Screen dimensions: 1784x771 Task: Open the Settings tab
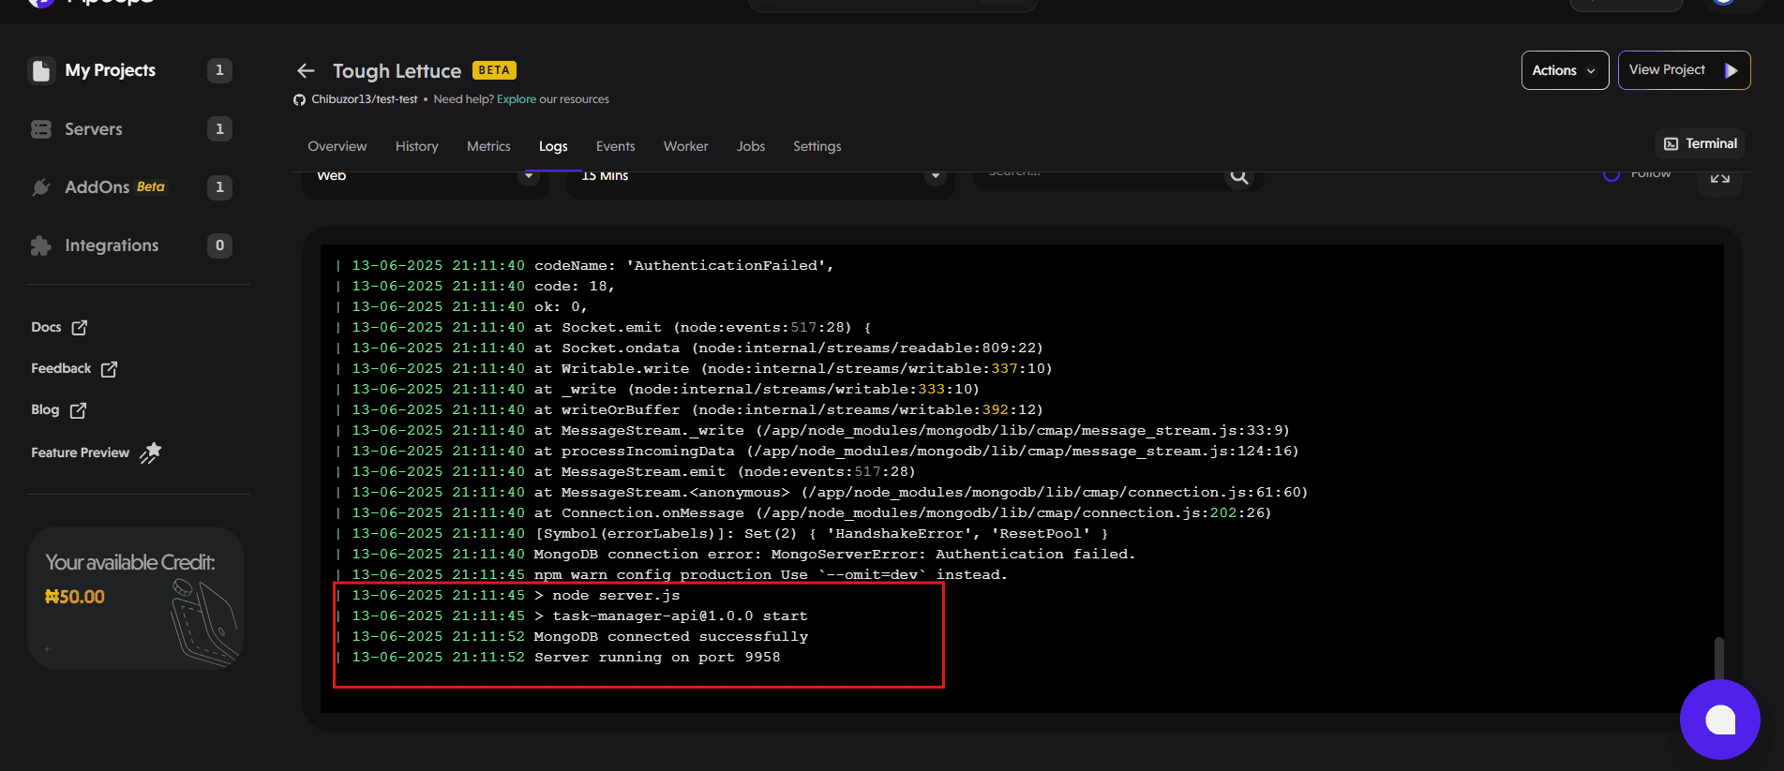pos(817,146)
